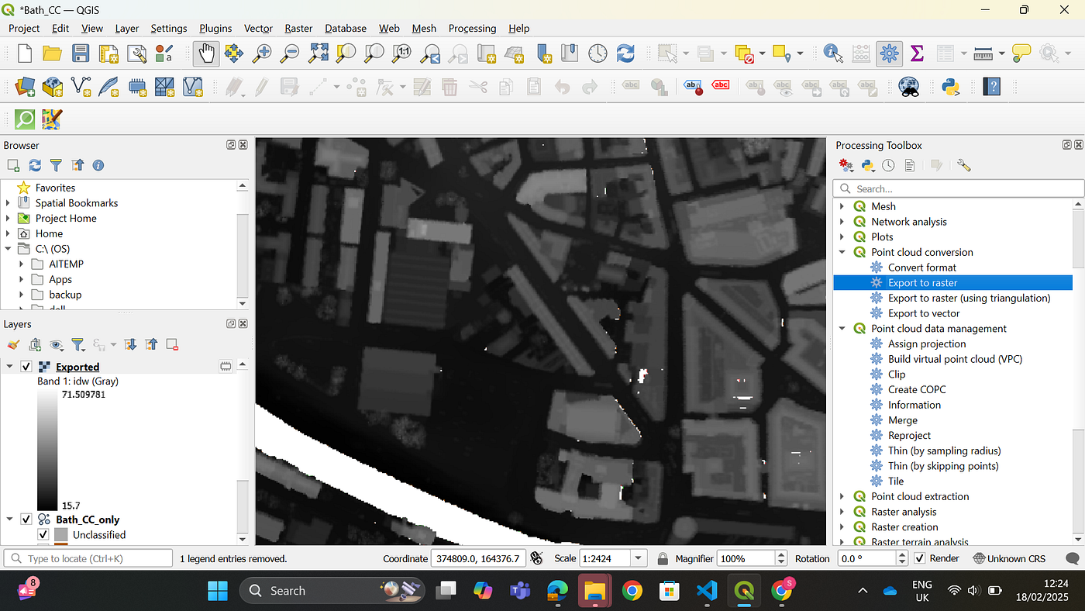Uncheck the Unclassified class checkbox
The image size is (1085, 611).
(43, 535)
